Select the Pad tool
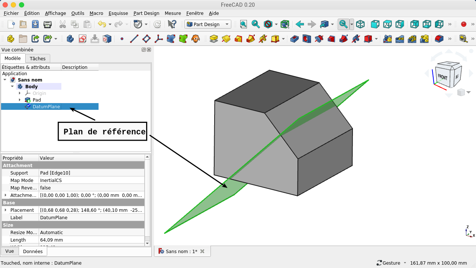Viewport: 476px width, 268px height. [213, 39]
